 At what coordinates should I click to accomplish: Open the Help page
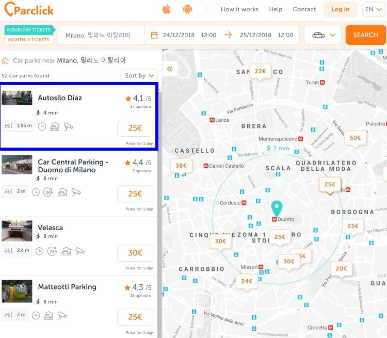(x=276, y=9)
